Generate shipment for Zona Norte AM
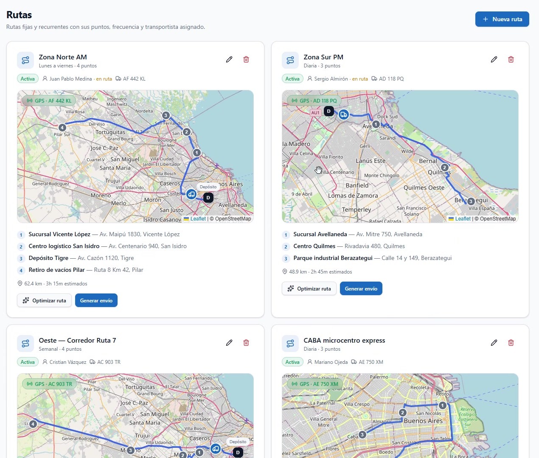 point(96,300)
